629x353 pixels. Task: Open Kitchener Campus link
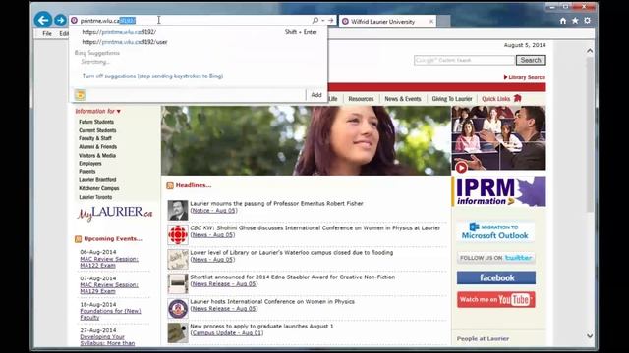click(x=99, y=188)
